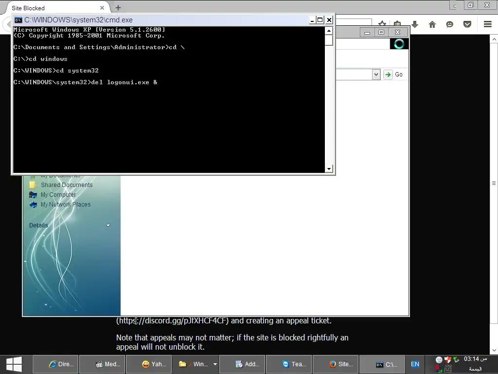The height and width of the screenshot is (374, 498).
Task: Open the Explorer address bar dropdown
Action: [376, 75]
